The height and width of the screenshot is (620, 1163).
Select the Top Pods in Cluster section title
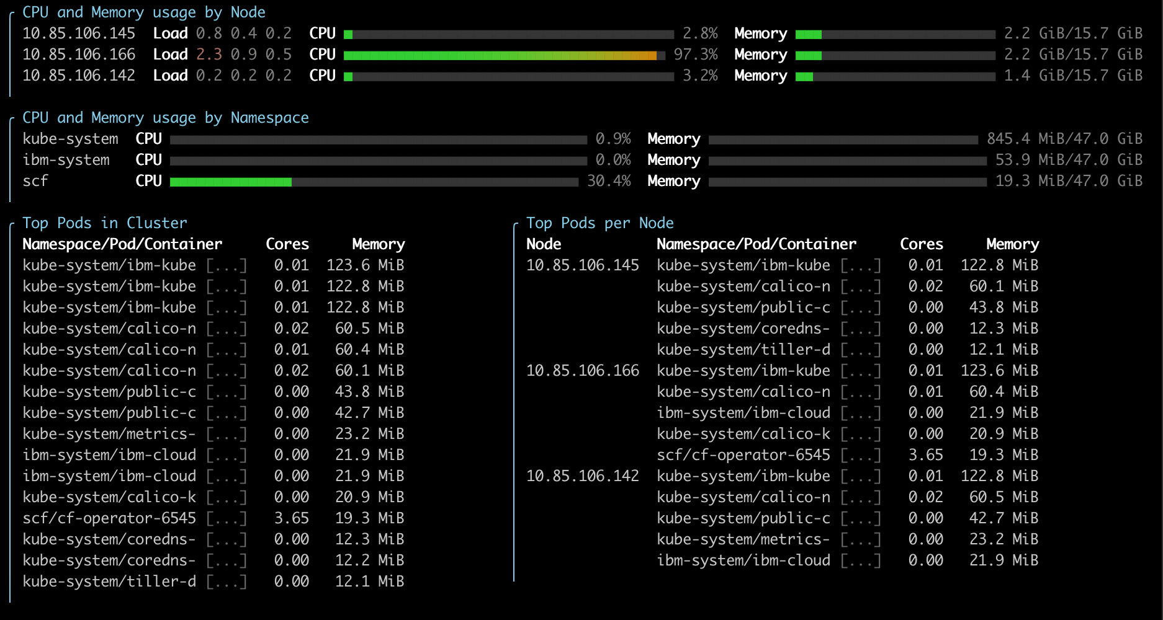[105, 223]
